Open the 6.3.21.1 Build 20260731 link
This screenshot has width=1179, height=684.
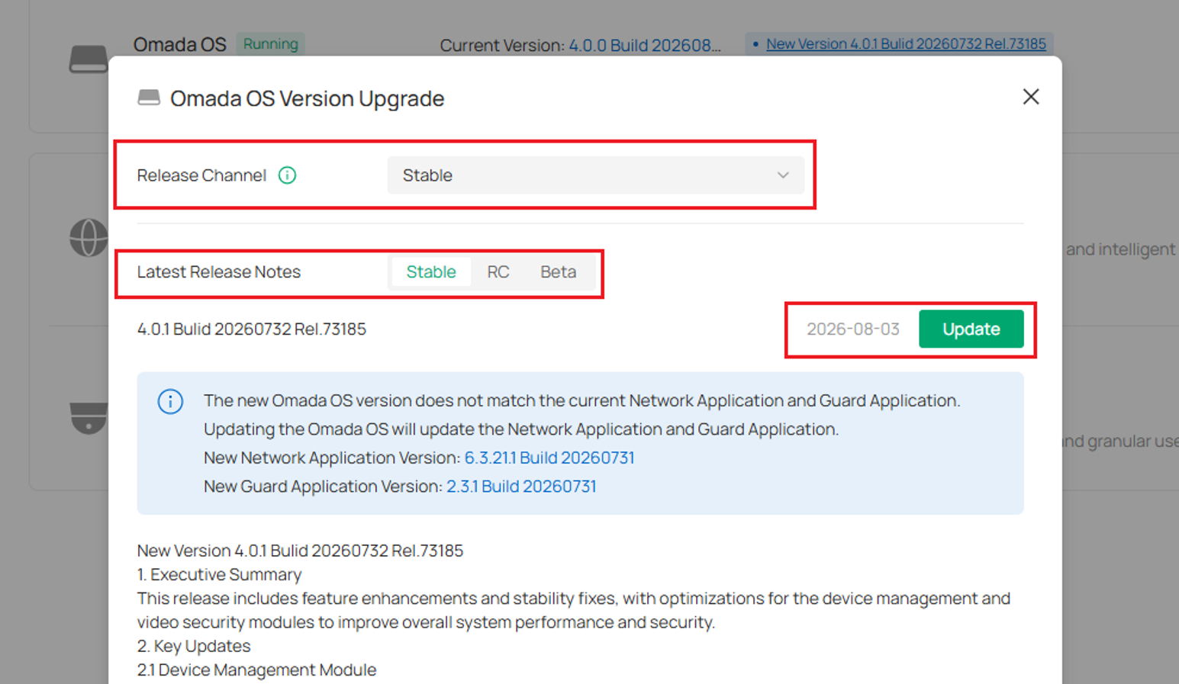(549, 458)
